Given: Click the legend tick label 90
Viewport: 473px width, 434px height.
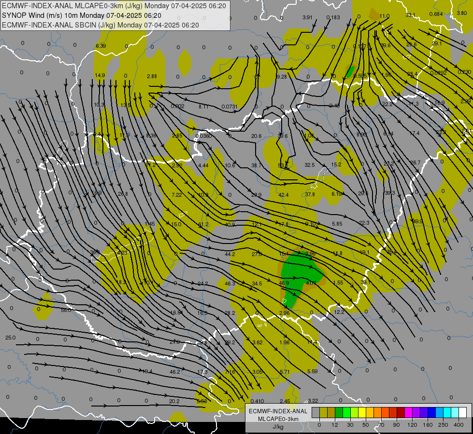Looking at the screenshot, I should coord(396,425).
